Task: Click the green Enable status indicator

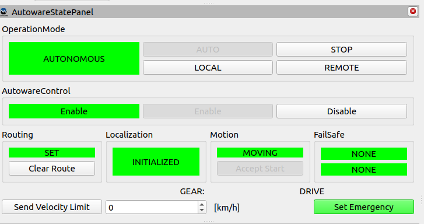Action: (x=74, y=111)
